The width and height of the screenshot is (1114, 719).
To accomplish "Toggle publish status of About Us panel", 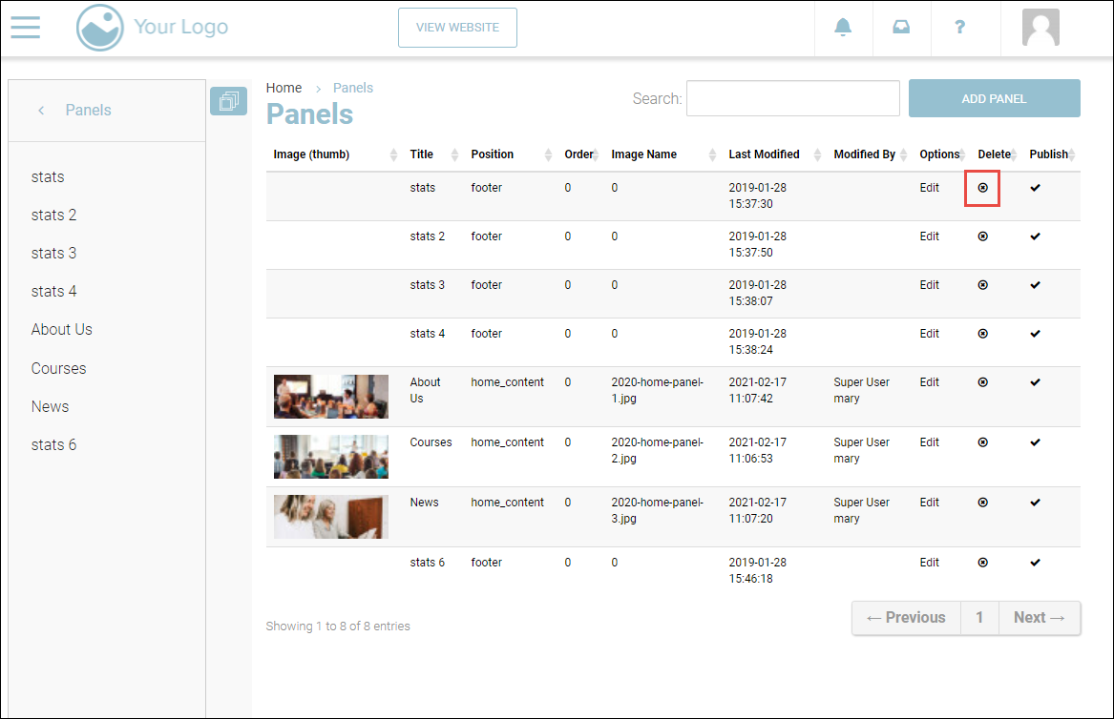I will pos(1036,382).
